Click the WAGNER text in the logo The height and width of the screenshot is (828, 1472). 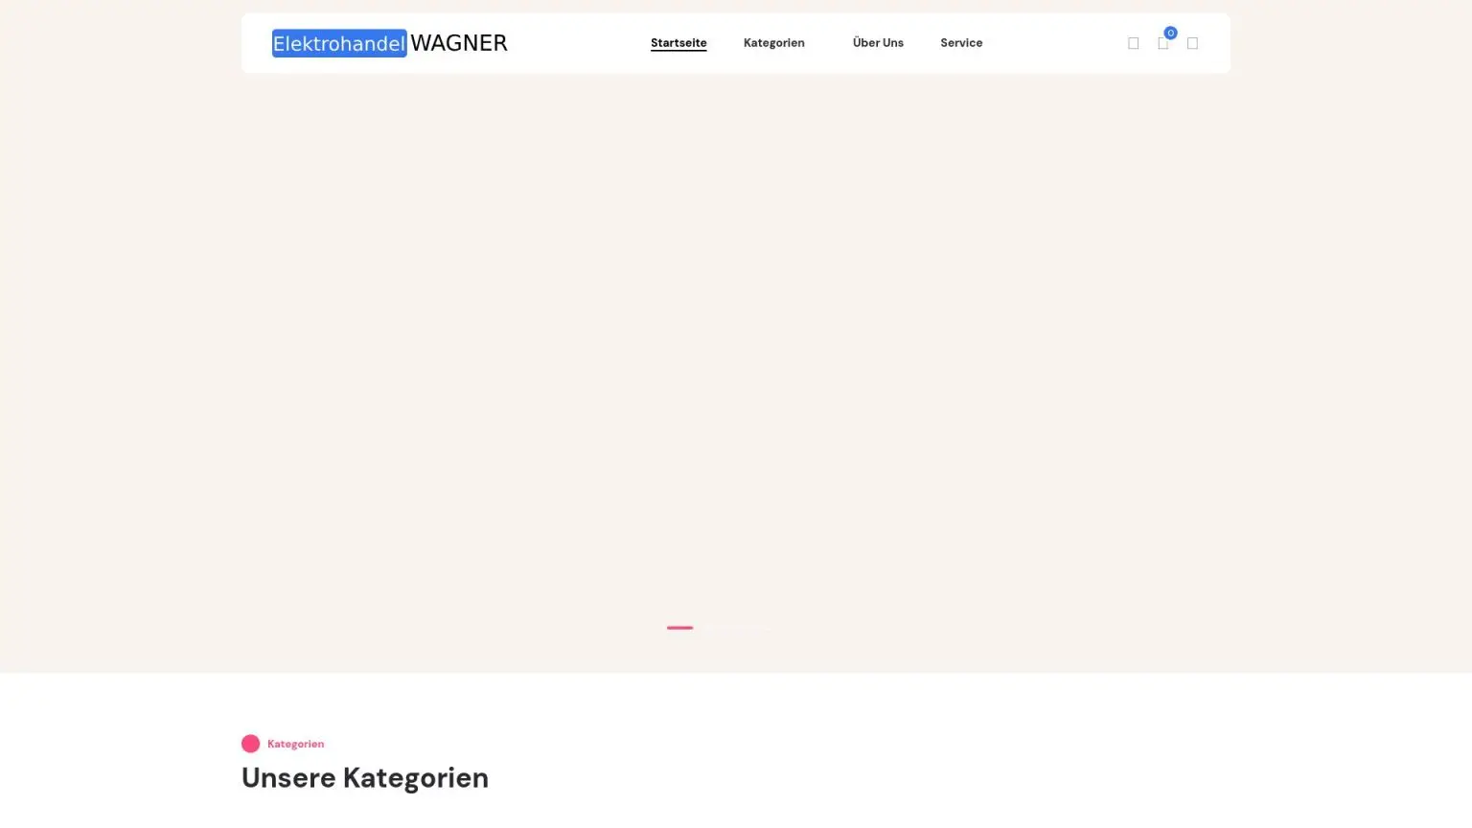pyautogui.click(x=458, y=43)
